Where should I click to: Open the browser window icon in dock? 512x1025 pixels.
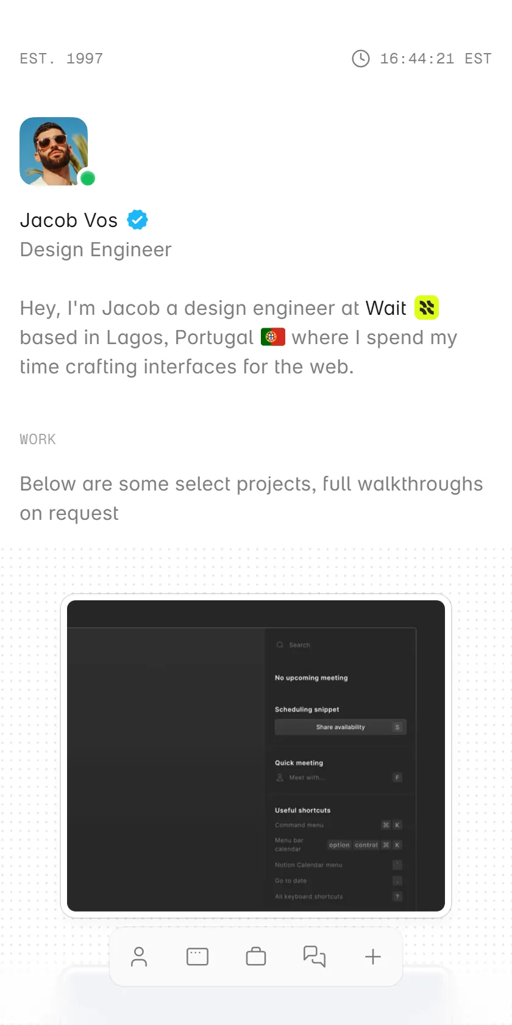point(197,957)
